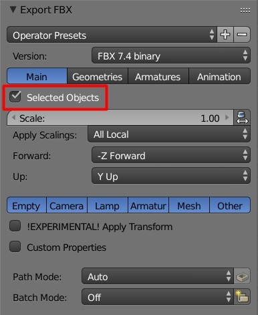Screen dimensions: 258x315
Task: Switch to the Animation tab
Action: pyautogui.click(x=219, y=76)
